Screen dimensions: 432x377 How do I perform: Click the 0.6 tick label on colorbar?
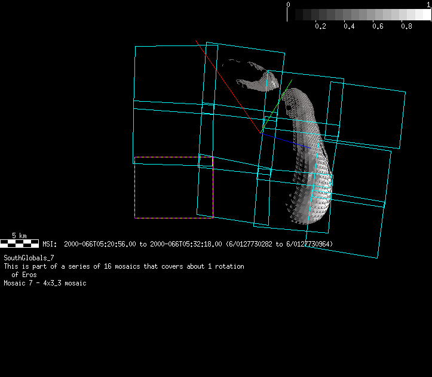pos(378,26)
